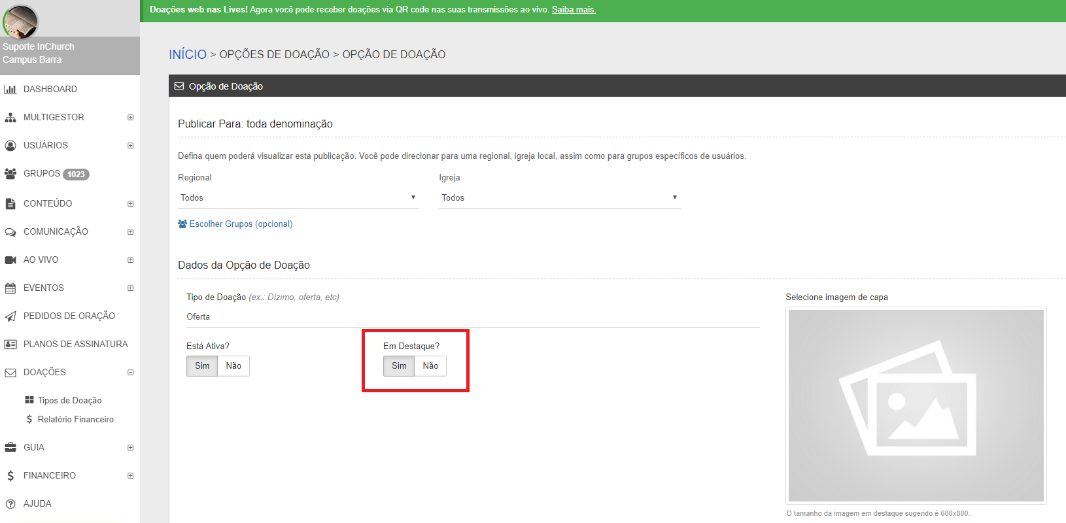Expand the Conteúdo submenu plus icon
Image resolution: width=1066 pixels, height=523 pixels.
pyautogui.click(x=131, y=204)
